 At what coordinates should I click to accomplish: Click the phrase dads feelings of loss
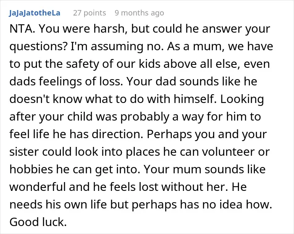coord(66,82)
